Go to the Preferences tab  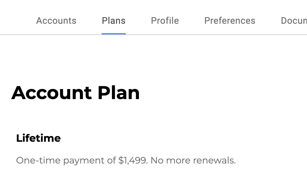230,21
